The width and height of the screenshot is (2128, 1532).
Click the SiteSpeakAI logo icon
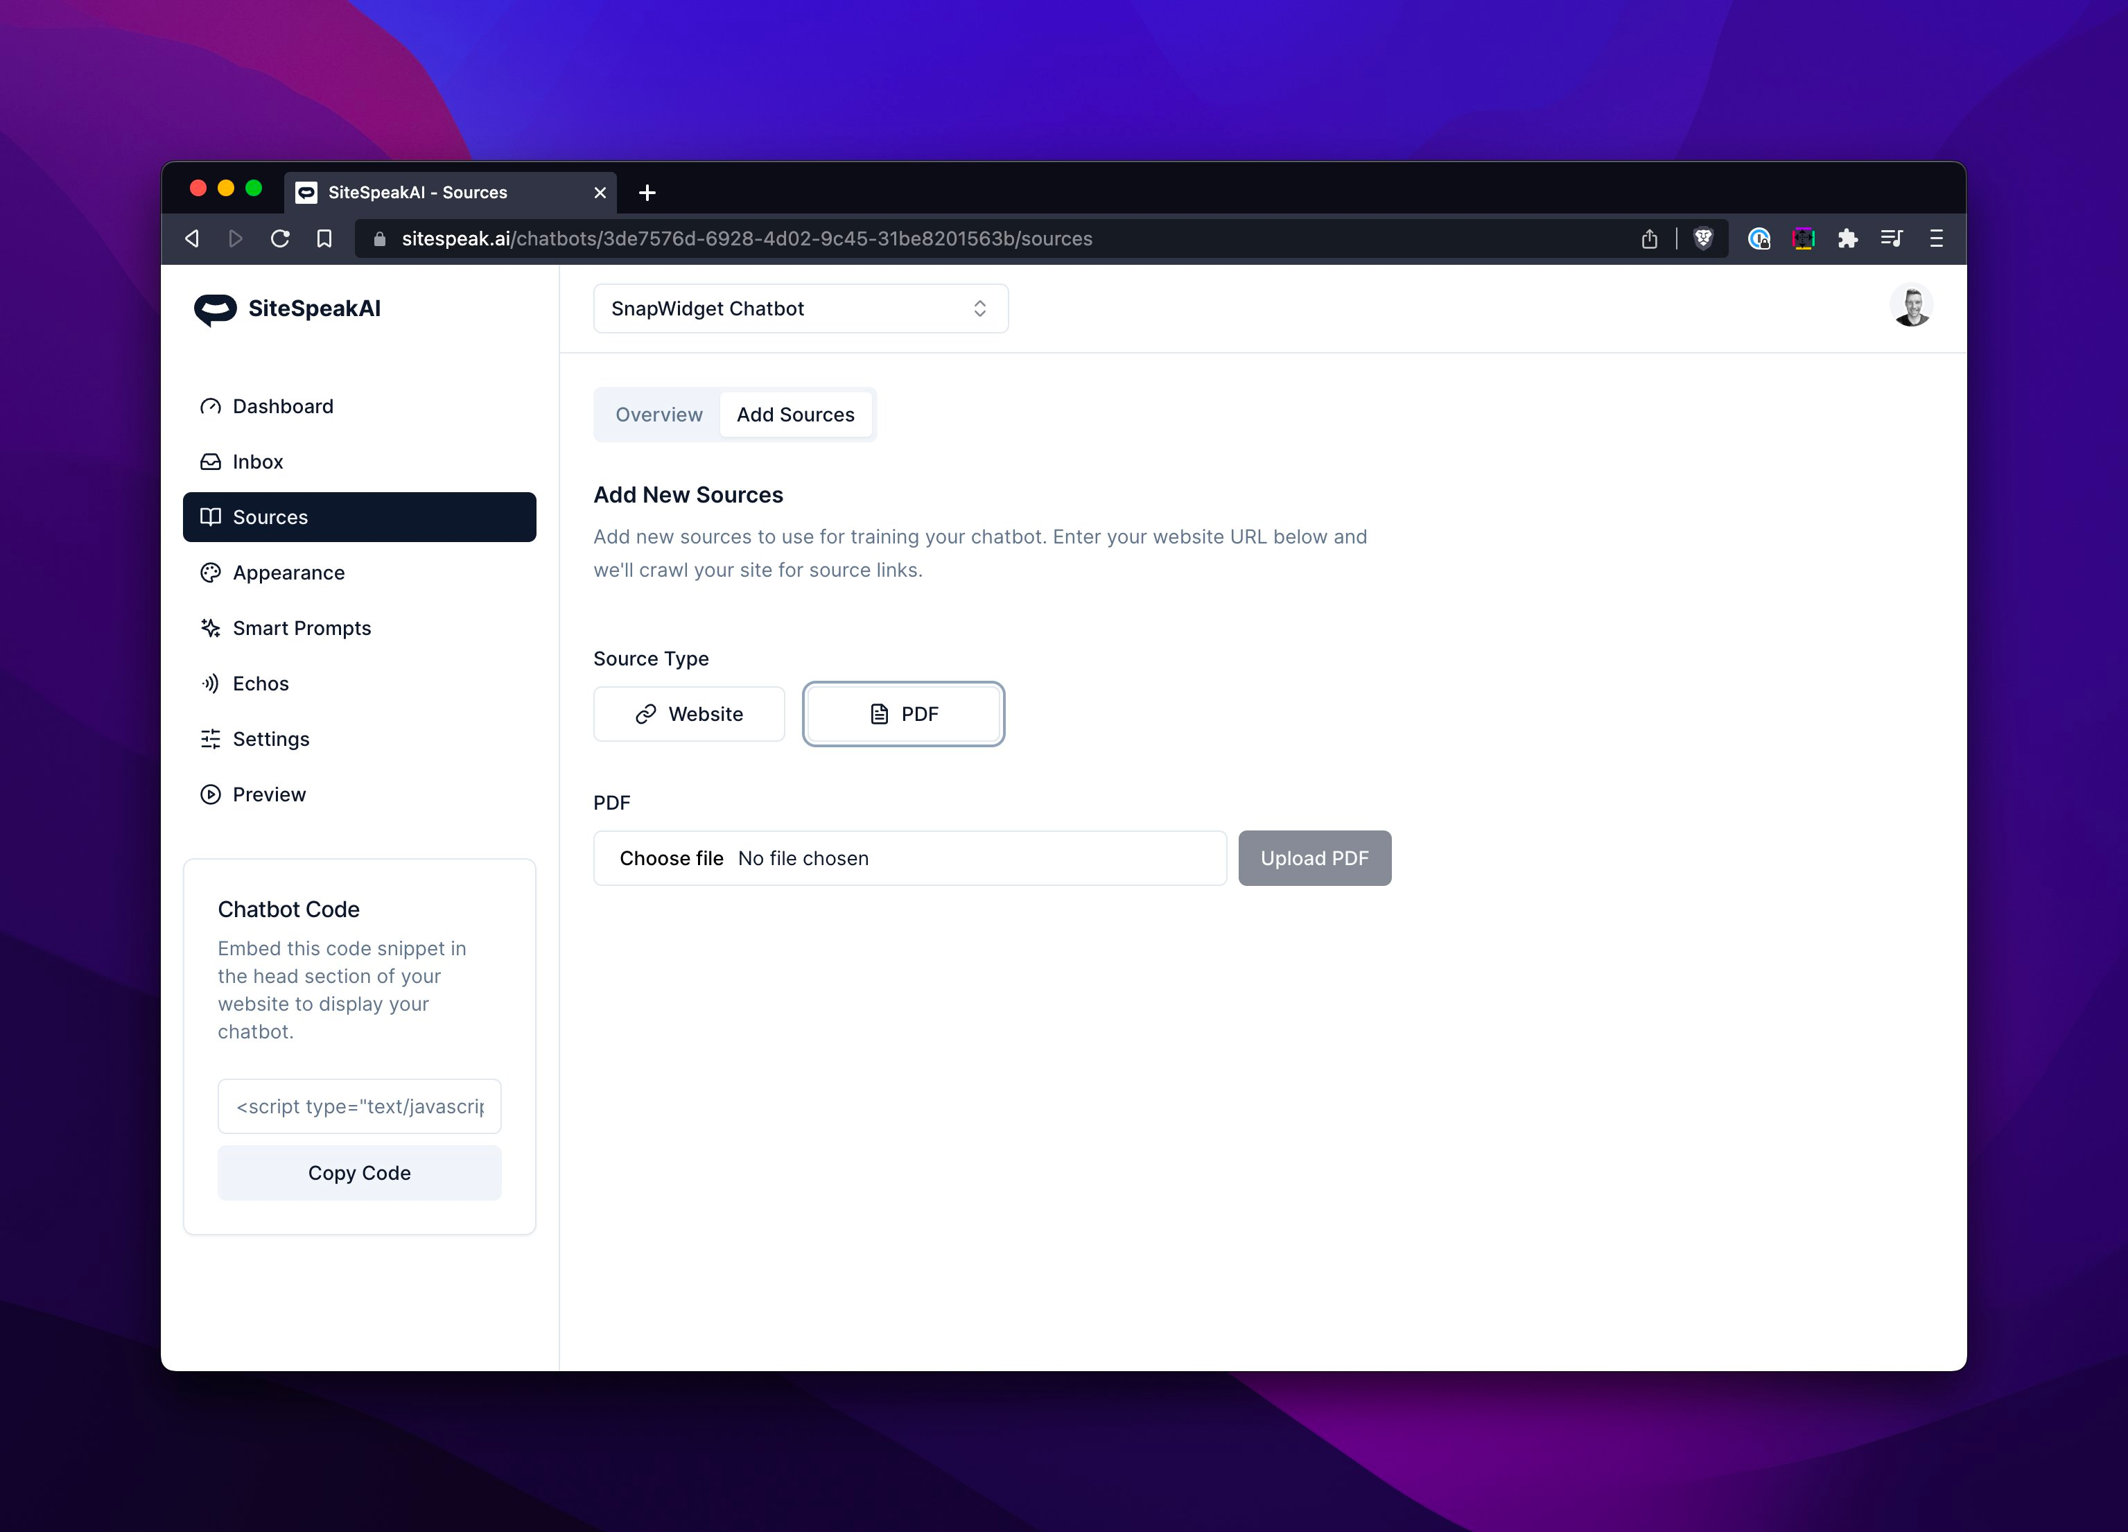(x=215, y=308)
